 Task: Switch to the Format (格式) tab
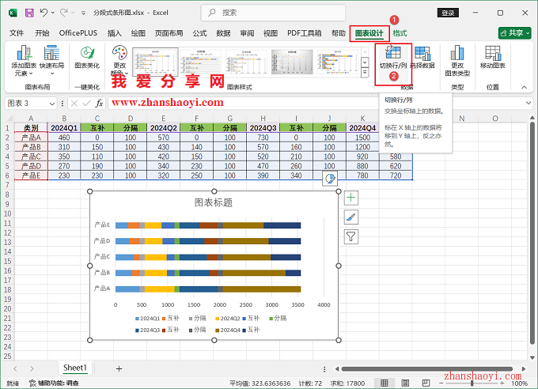(400, 33)
